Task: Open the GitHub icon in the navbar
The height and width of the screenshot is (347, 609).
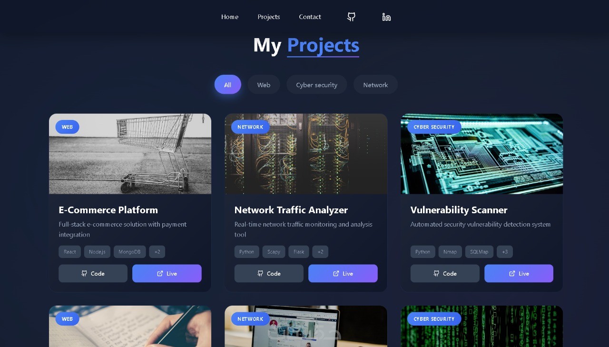Action: point(351,17)
